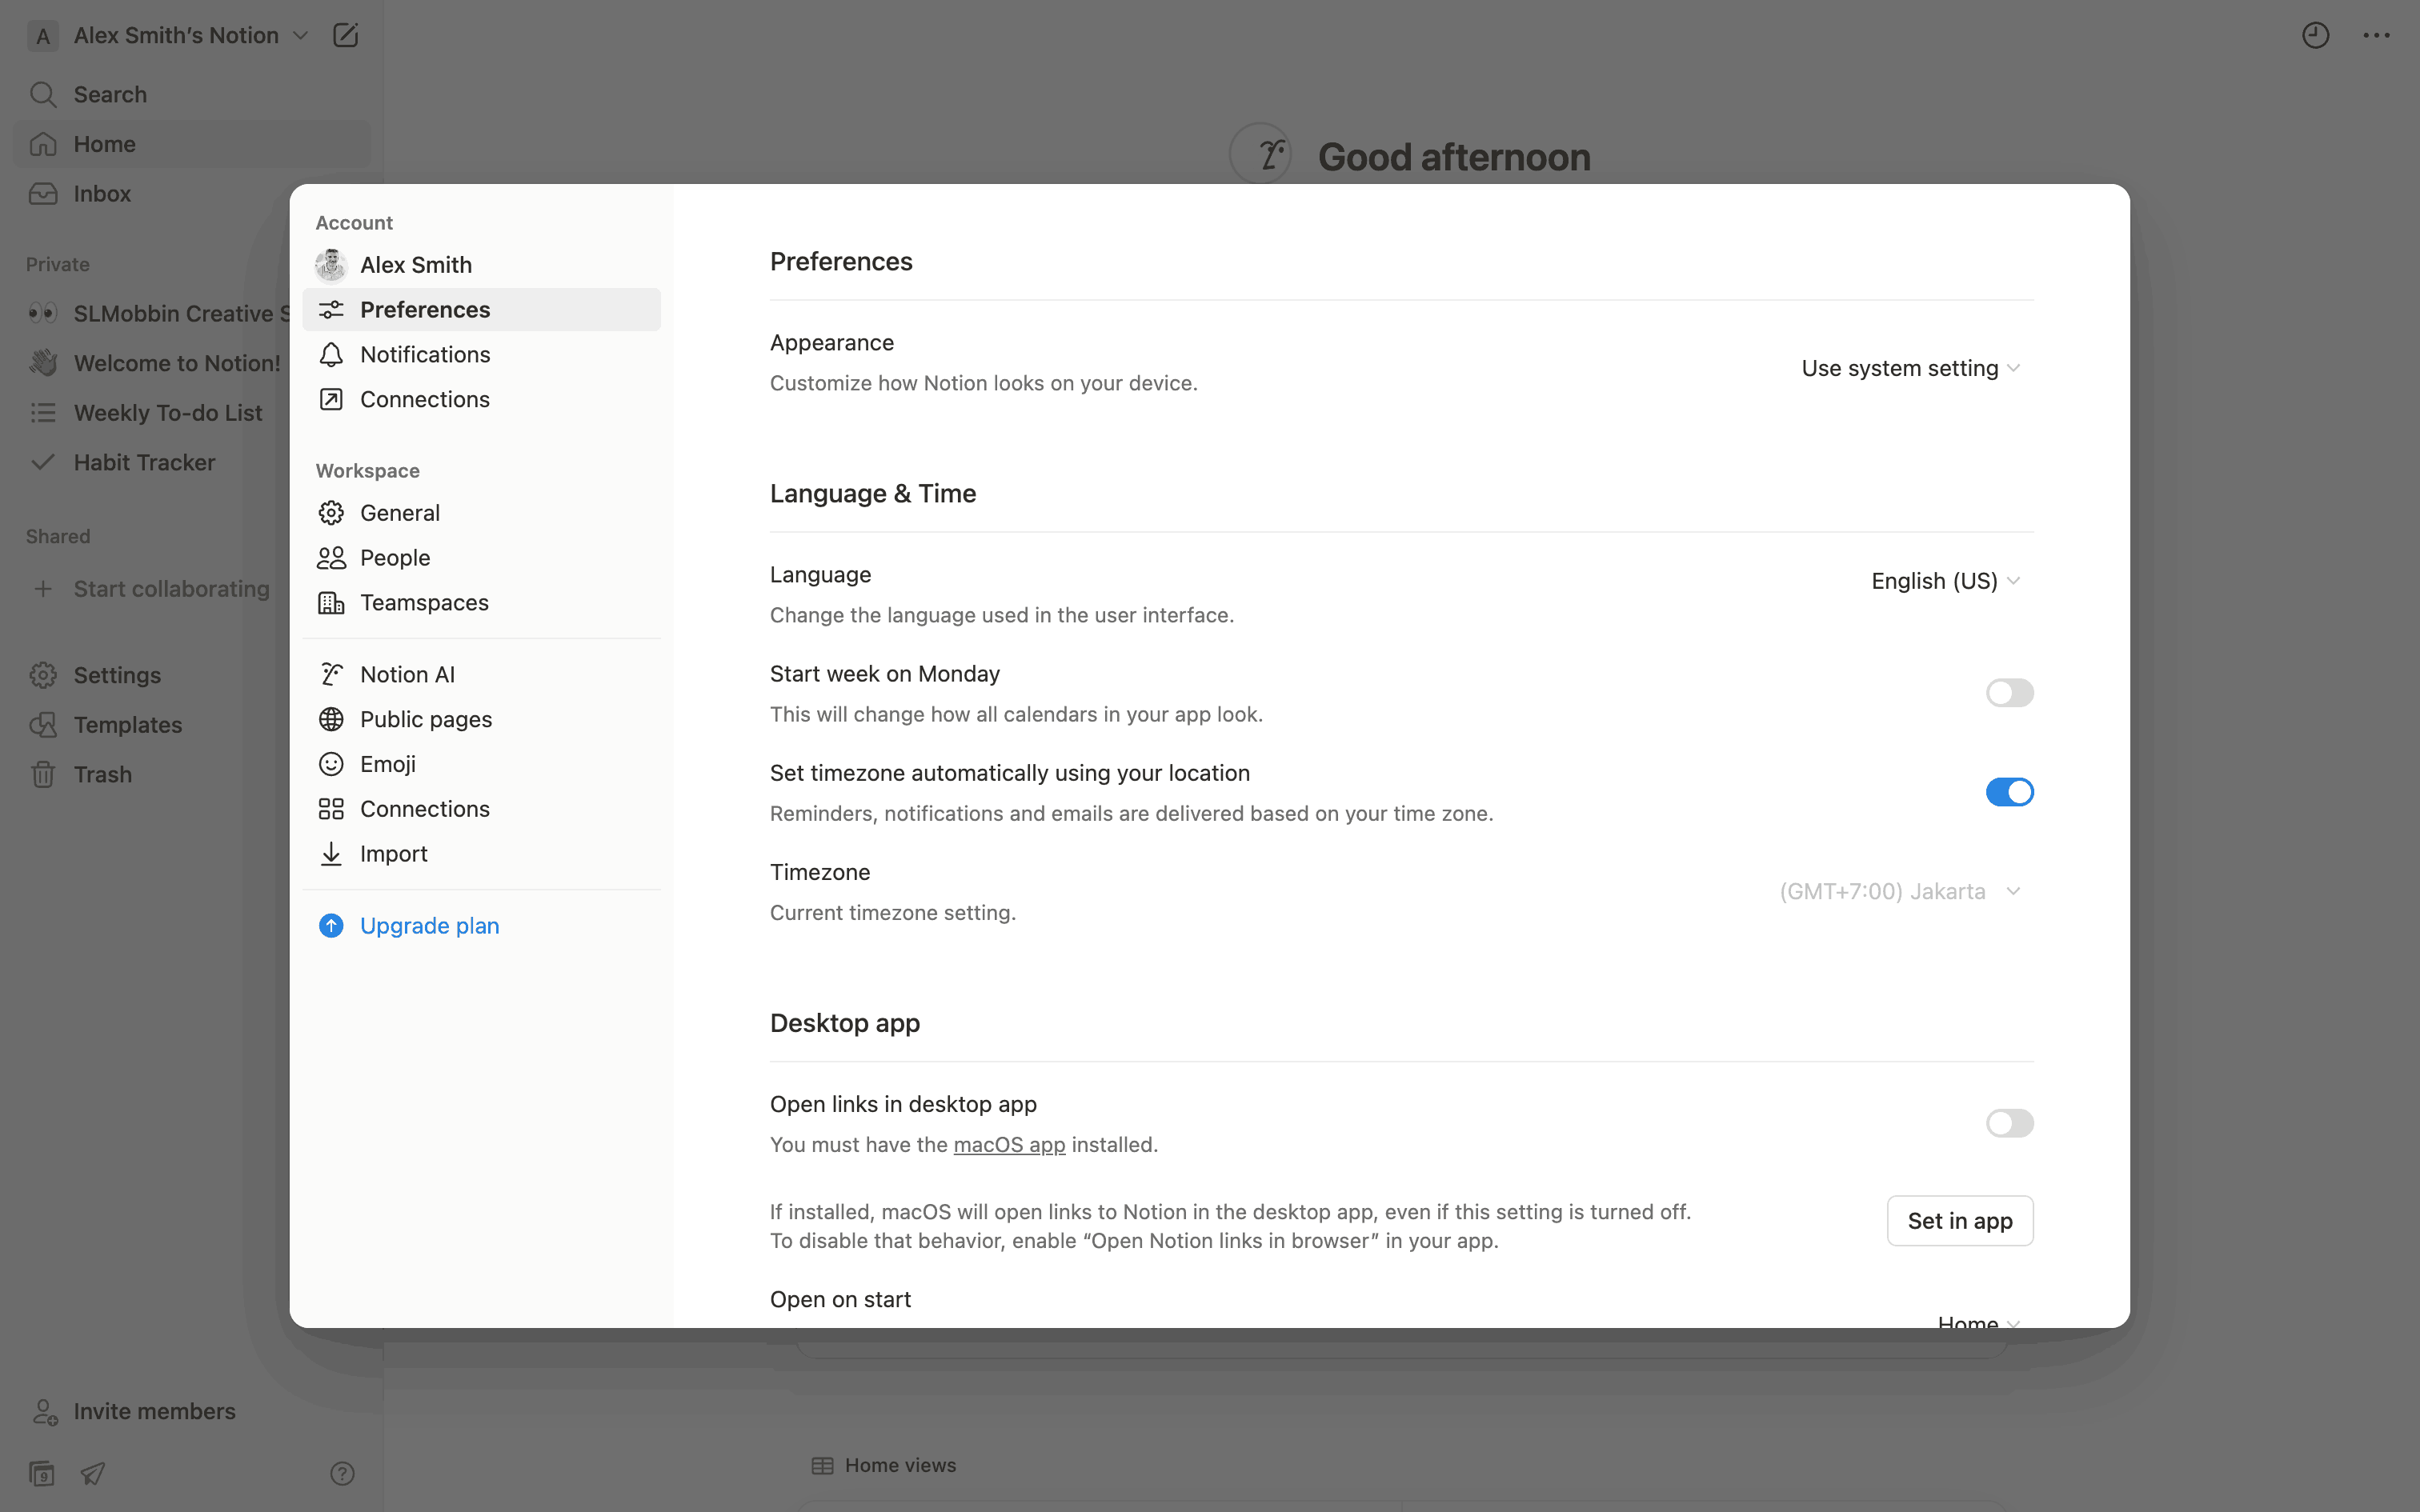Click the Set in app button
2420x1512 pixels.
coord(1959,1220)
